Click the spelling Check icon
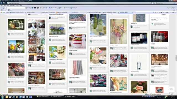Screen dimensions: 177x99 (66, 8)
